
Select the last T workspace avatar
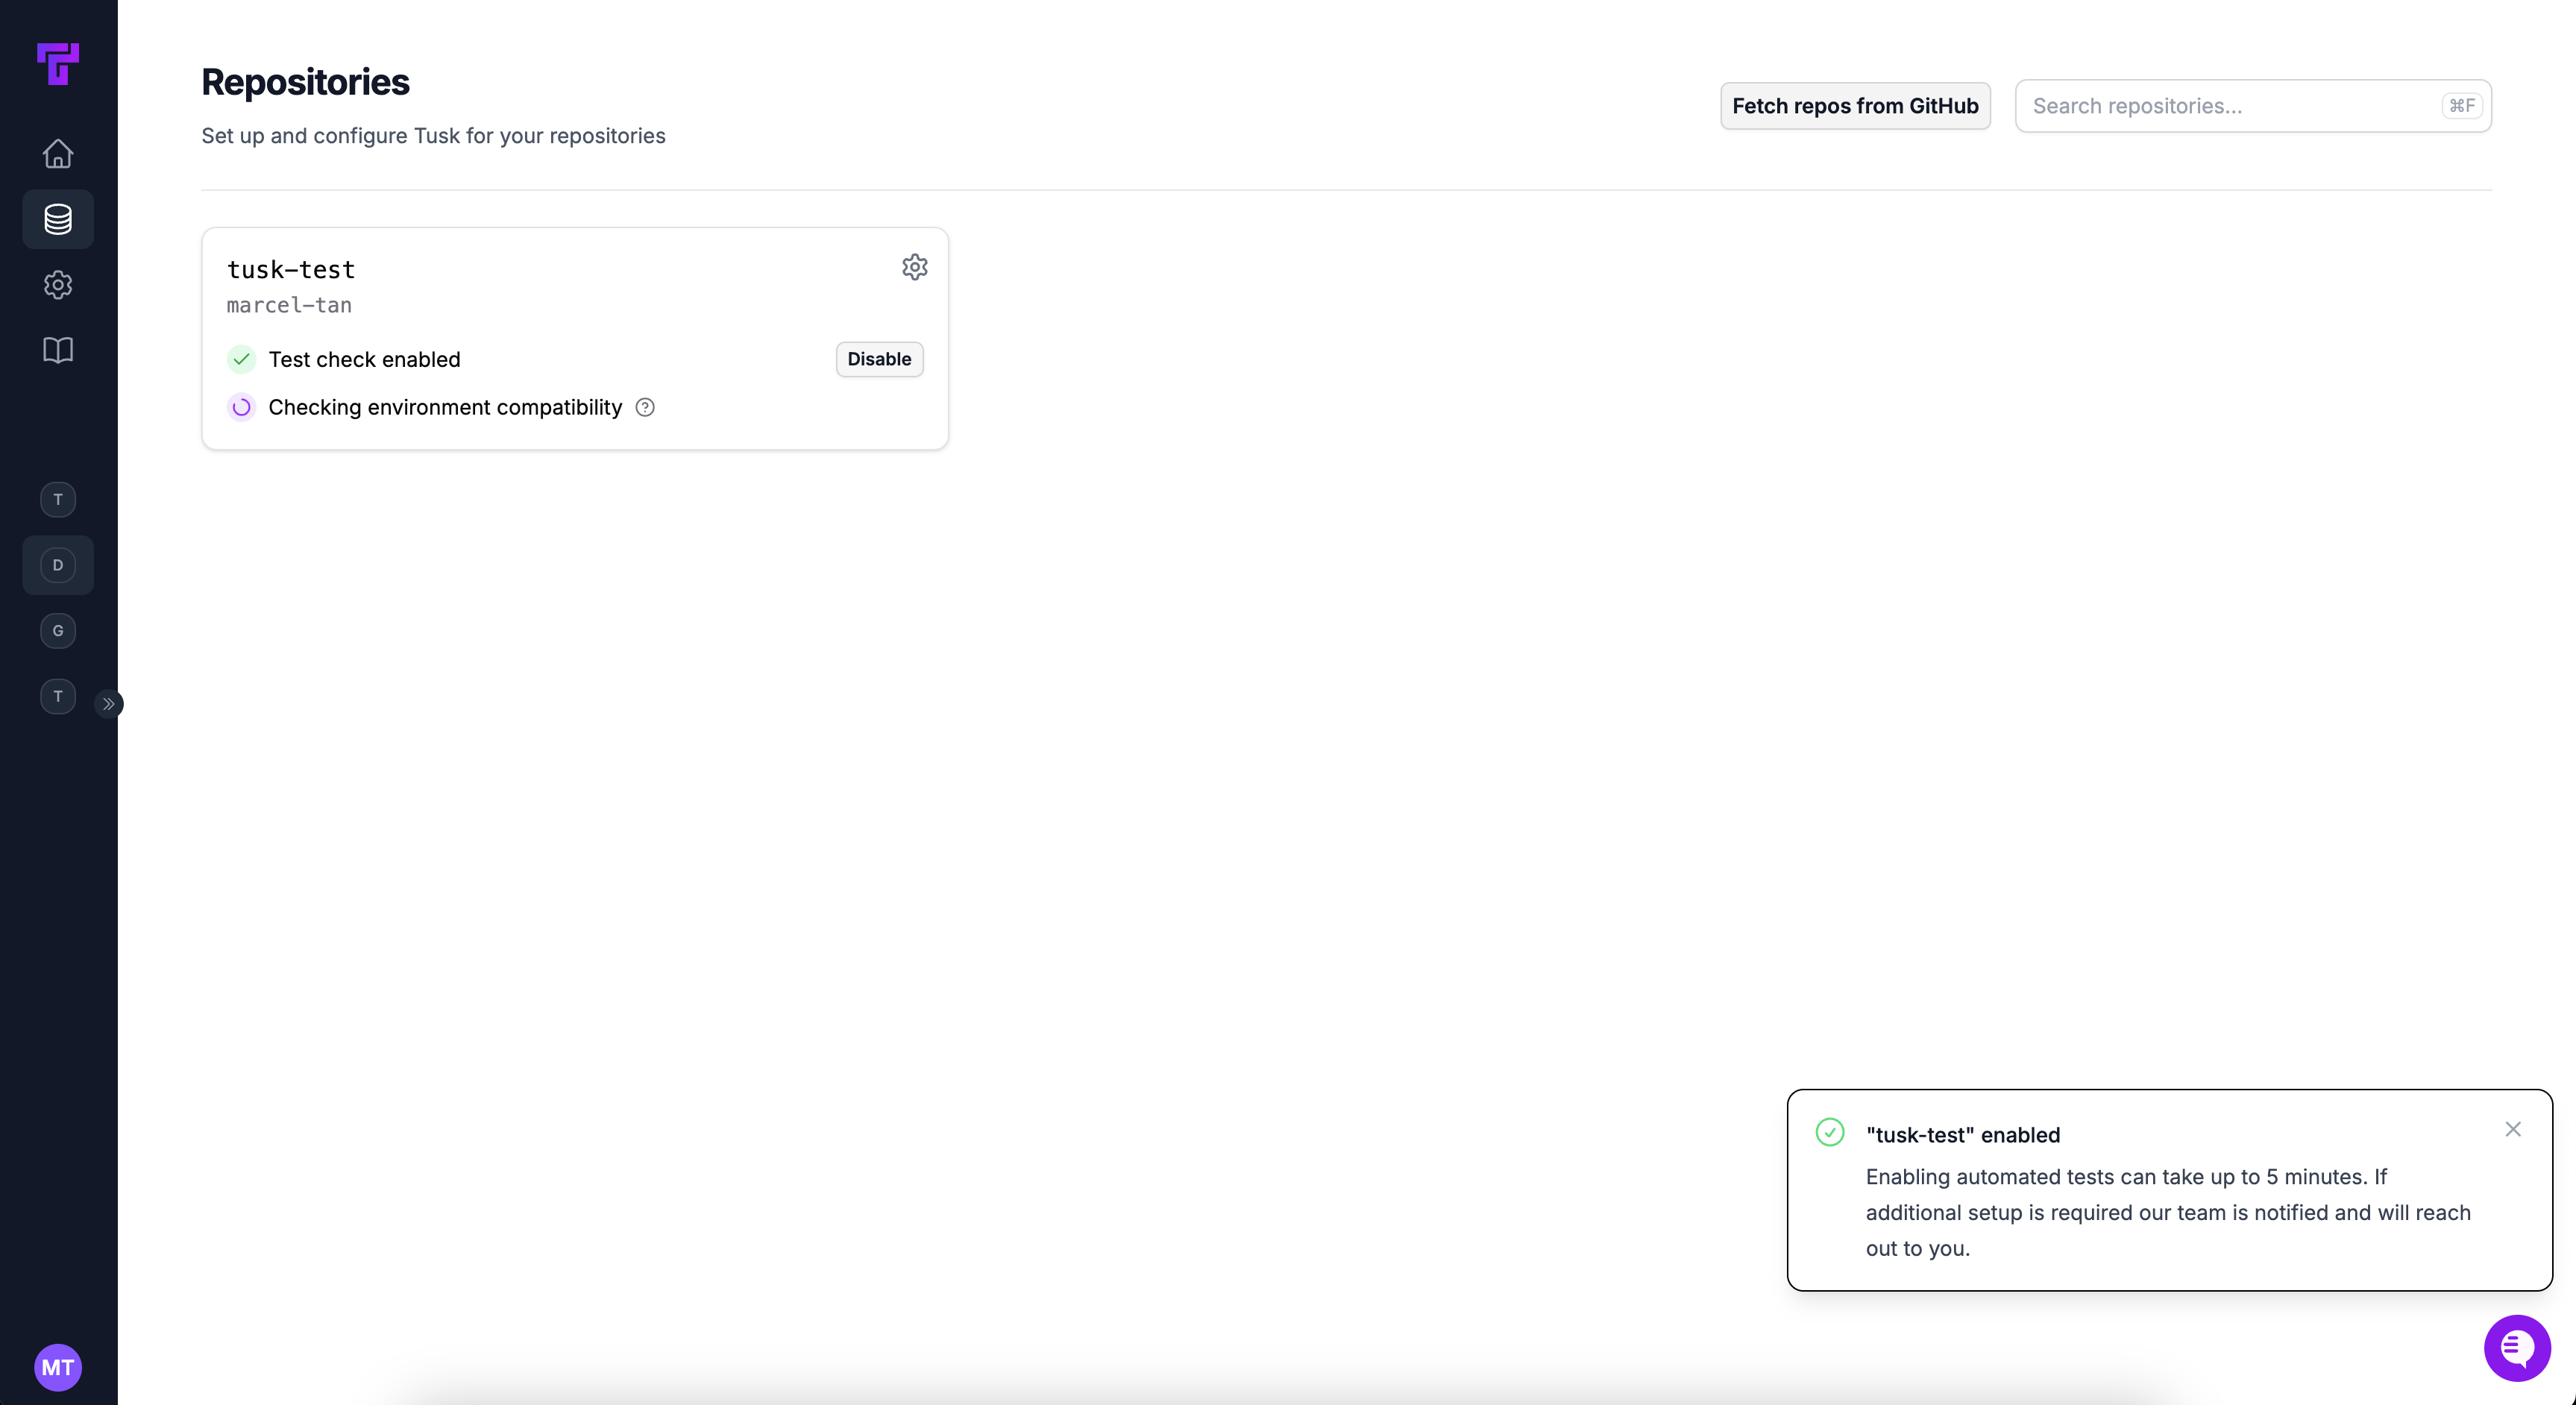(x=58, y=696)
